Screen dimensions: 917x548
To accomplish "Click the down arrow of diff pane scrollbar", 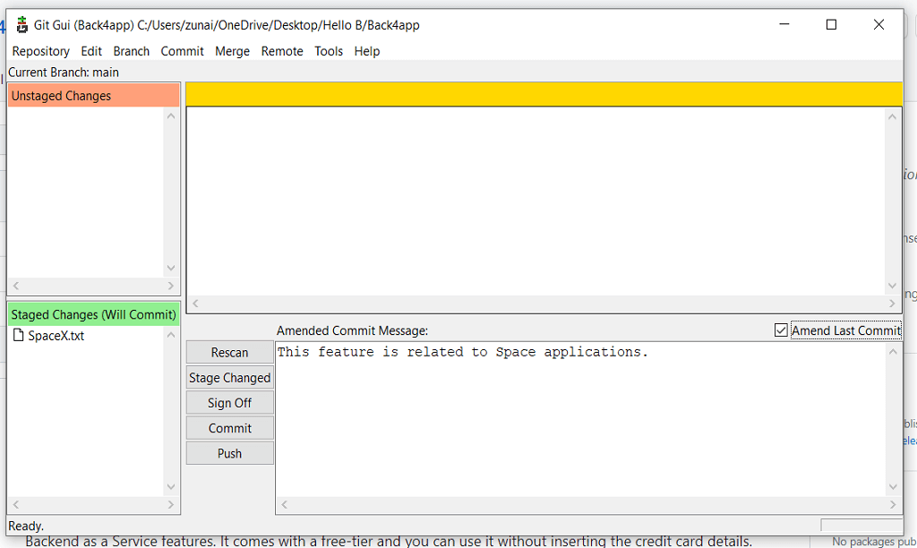I will point(893,286).
